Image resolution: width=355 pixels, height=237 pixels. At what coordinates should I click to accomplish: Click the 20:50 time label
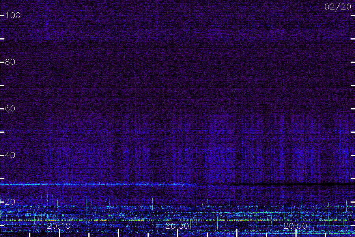295,226
